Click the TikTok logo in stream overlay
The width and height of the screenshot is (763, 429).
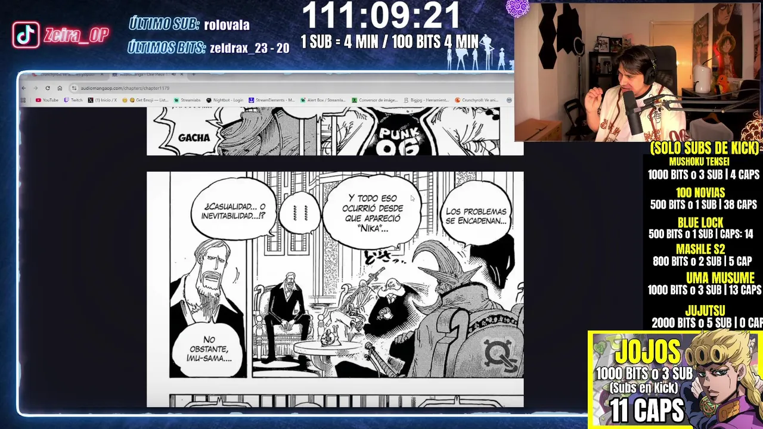pos(26,35)
